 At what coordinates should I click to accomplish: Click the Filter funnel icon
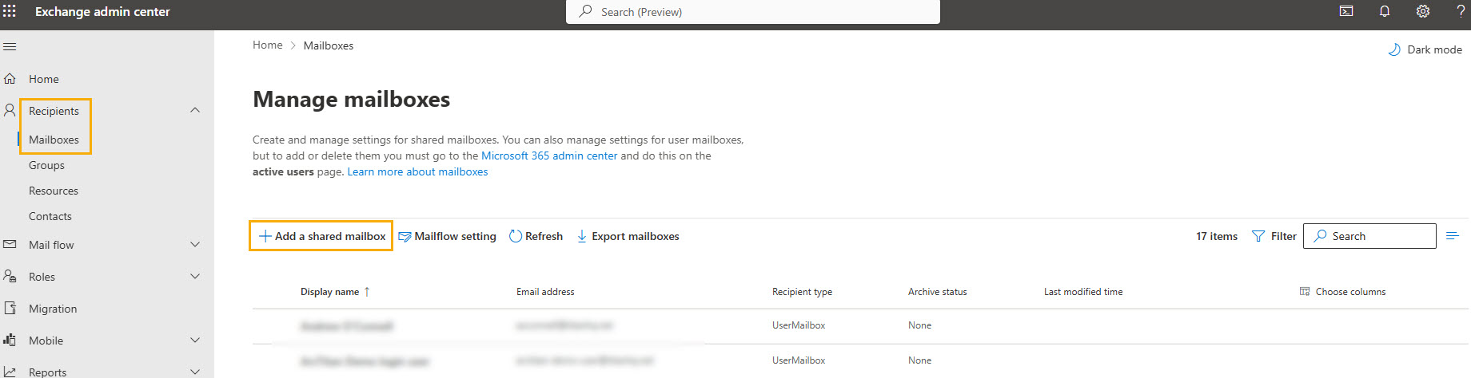click(1258, 236)
